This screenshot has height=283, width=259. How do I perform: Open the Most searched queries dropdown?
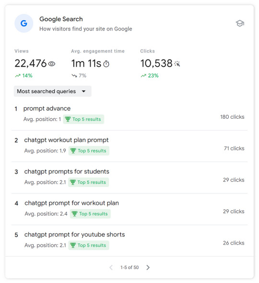pyautogui.click(x=53, y=91)
